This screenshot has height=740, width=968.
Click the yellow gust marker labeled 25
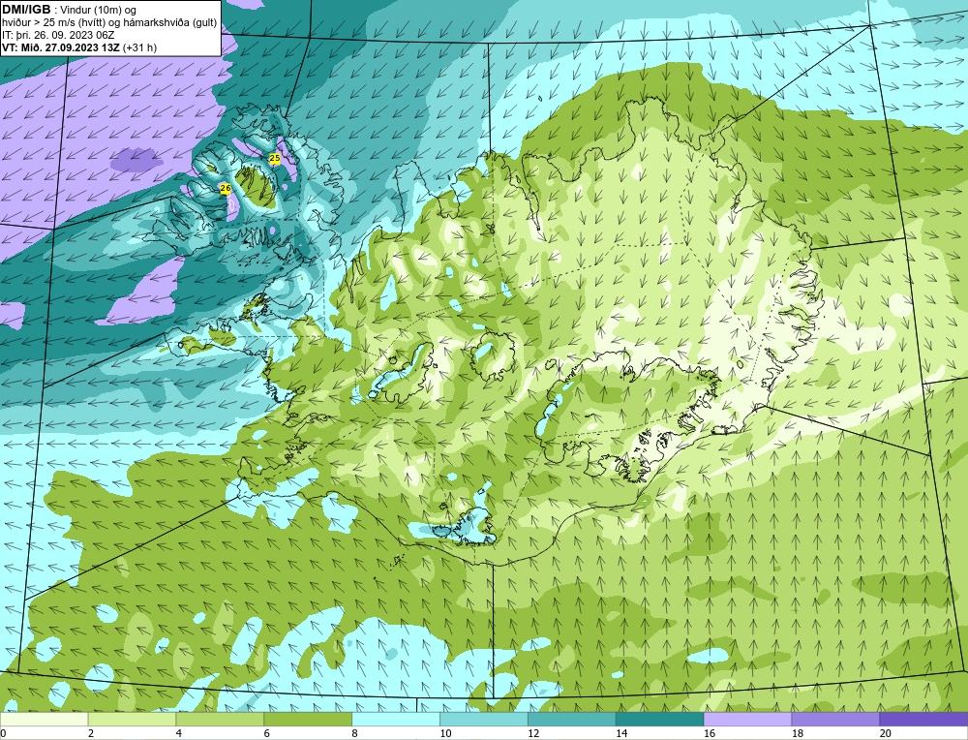point(275,159)
